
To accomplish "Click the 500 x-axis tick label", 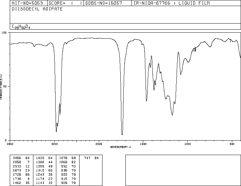I will (232, 144).
